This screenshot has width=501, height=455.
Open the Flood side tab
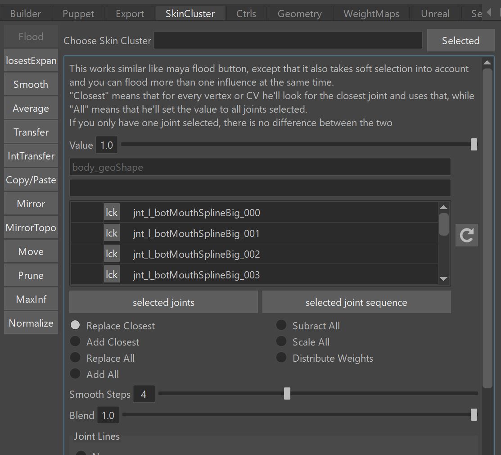[x=31, y=36]
